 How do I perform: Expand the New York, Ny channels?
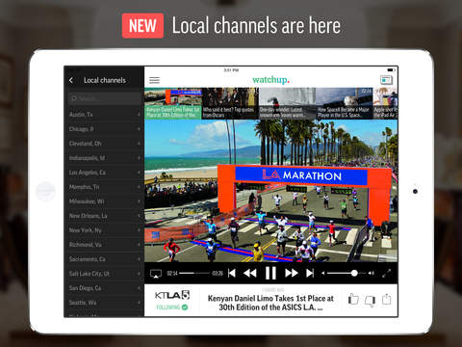click(104, 230)
